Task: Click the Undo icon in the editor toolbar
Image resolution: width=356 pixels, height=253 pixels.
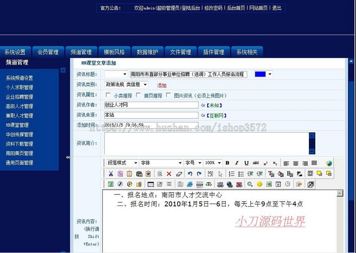Action: pyautogui.click(x=190, y=174)
